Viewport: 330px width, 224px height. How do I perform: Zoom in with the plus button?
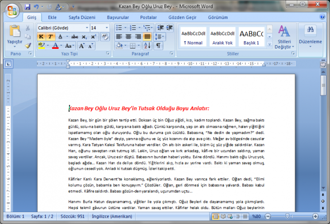[x=315, y=216]
